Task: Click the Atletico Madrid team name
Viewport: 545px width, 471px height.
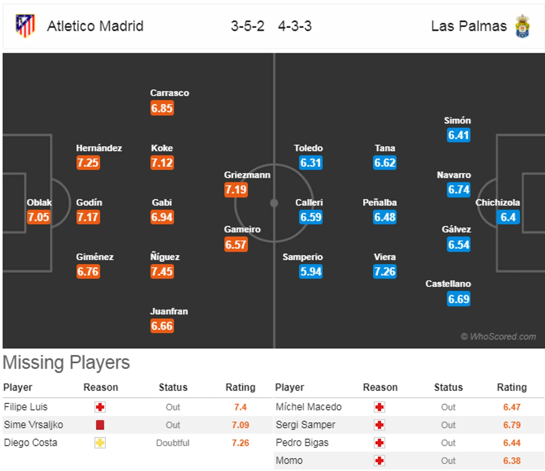Action: point(95,26)
